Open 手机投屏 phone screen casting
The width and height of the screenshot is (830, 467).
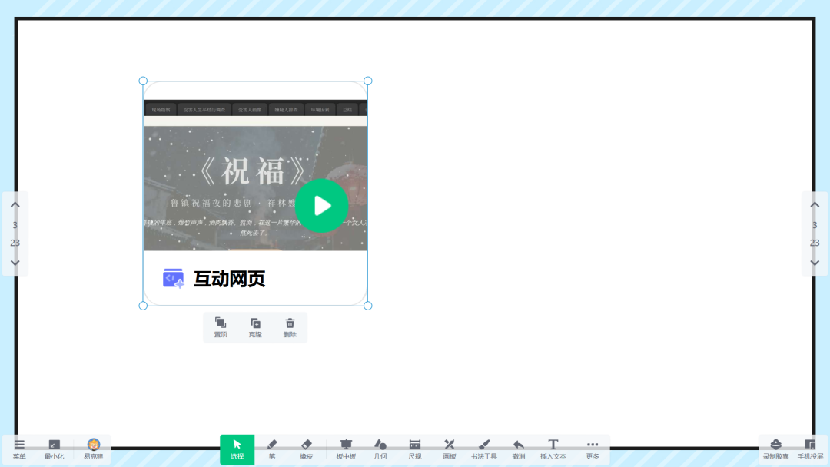click(x=811, y=449)
